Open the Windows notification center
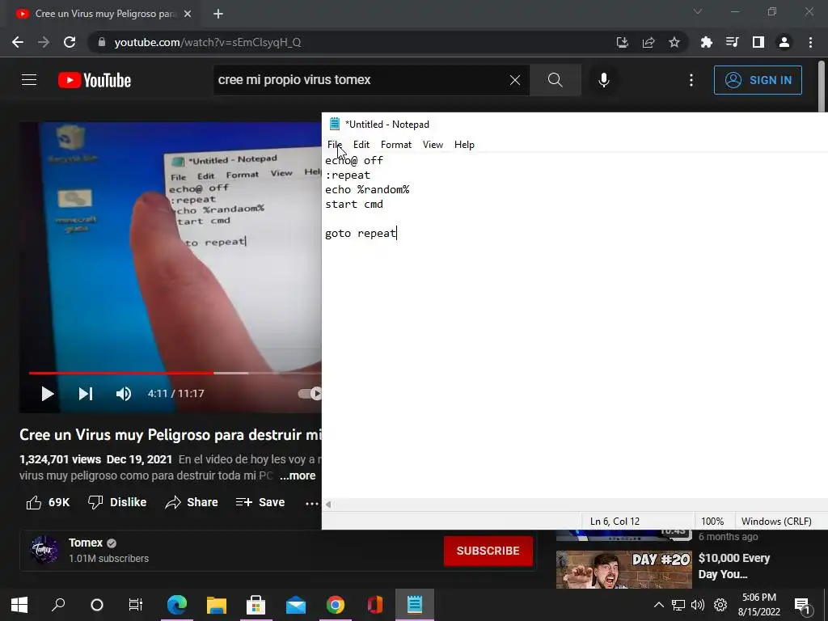Viewport: 828px width, 621px height. coord(802,605)
